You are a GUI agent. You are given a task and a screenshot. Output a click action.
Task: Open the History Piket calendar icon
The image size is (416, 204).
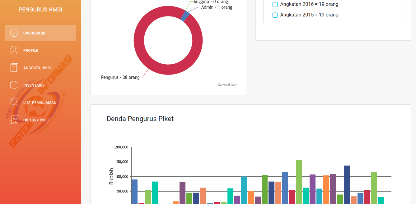(x=14, y=120)
